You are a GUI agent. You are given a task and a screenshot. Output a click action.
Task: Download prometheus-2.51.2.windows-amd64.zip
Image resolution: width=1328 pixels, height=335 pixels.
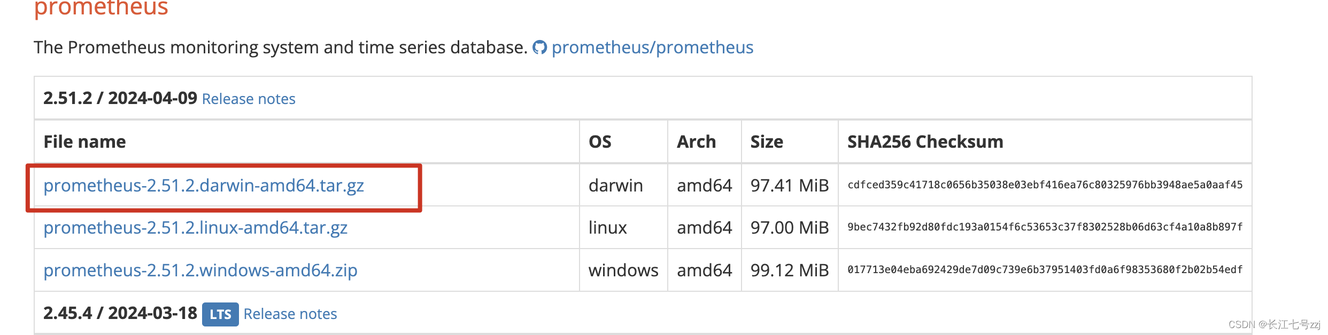coord(201,270)
